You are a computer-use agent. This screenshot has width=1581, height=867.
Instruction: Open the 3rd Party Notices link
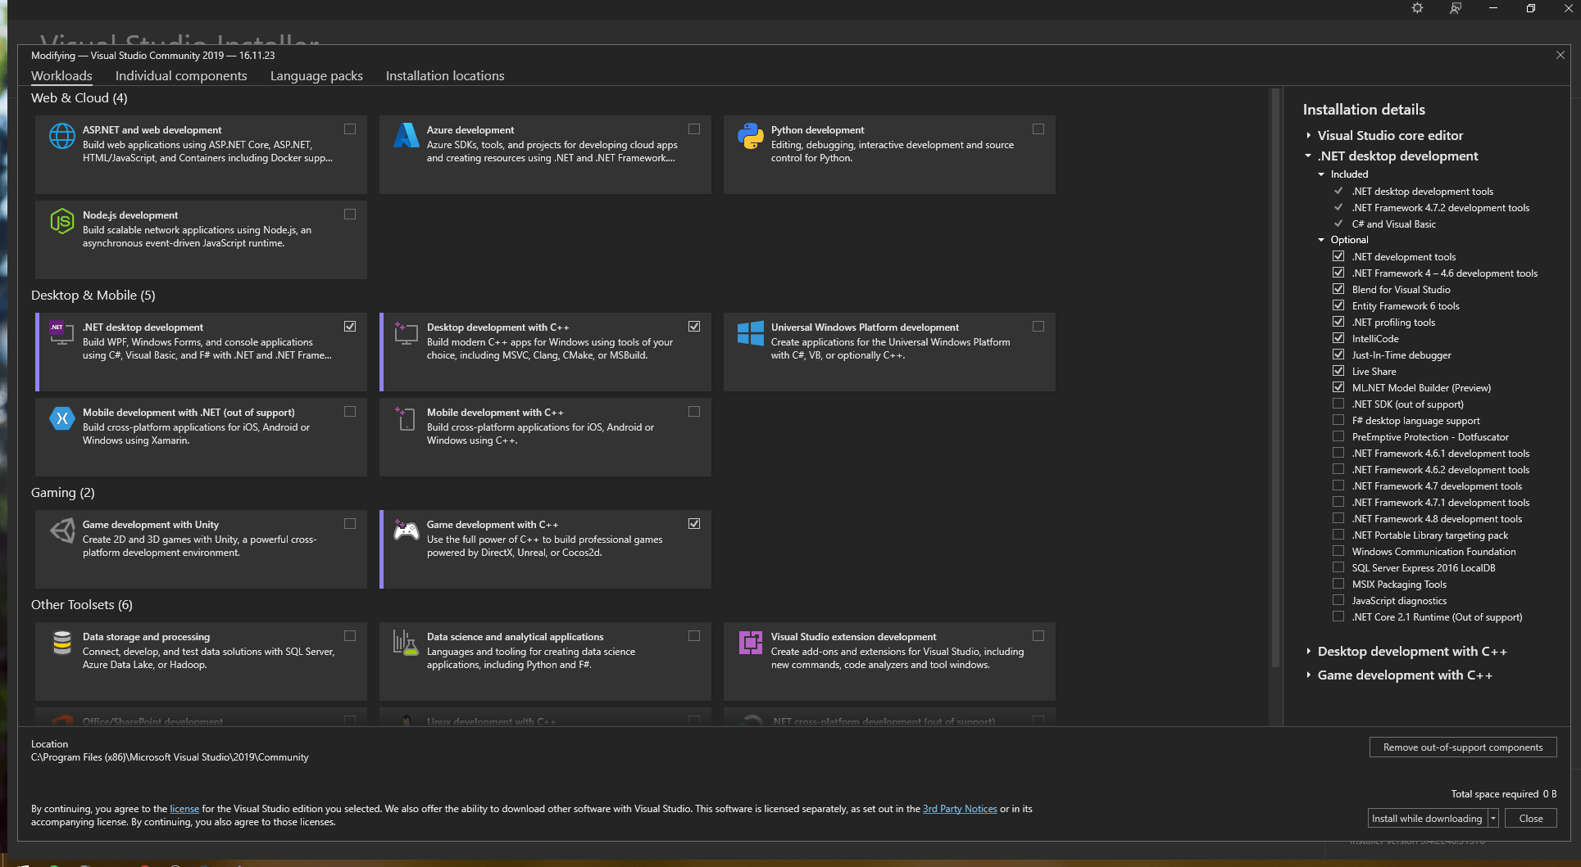coord(960,809)
